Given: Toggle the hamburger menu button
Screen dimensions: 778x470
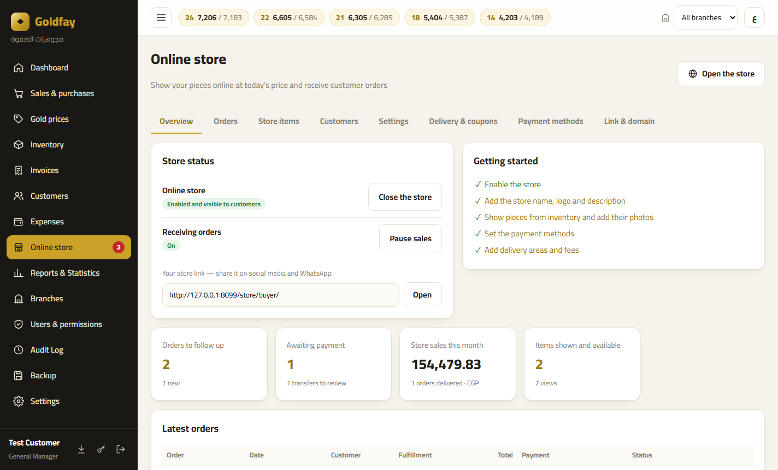Looking at the screenshot, I should (161, 17).
